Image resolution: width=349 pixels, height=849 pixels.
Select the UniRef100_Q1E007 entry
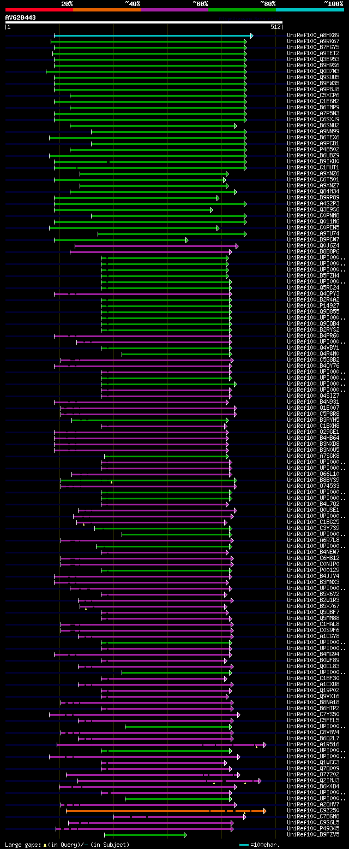click(x=313, y=408)
